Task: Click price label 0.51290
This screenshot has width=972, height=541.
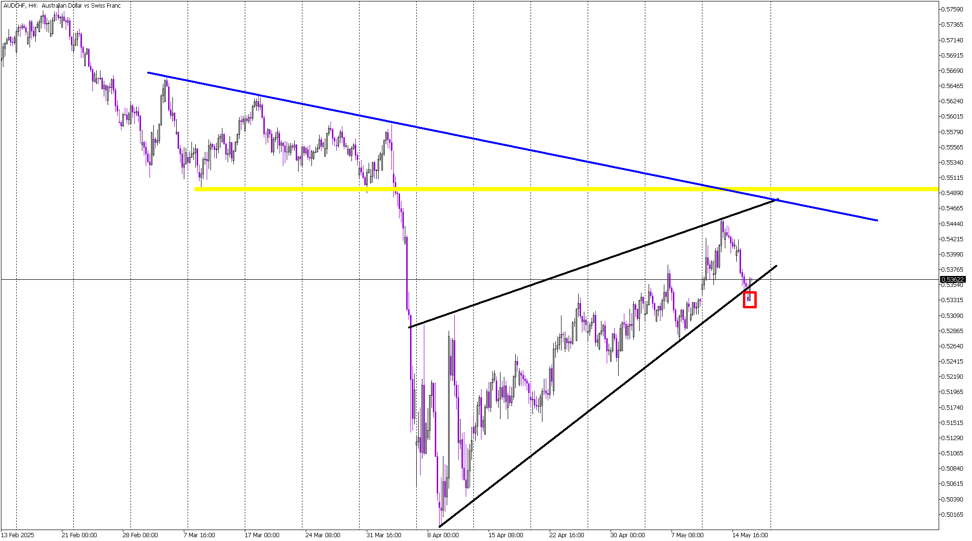Action: point(952,438)
